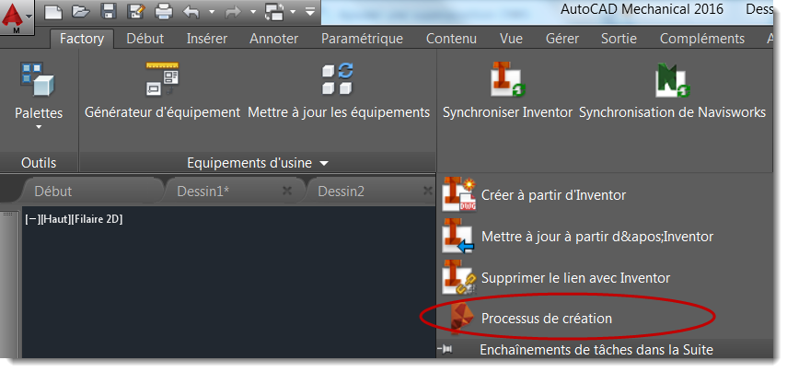The image size is (787, 372).
Task: Expand the Equipements d'usine panel arrow
Action: tap(324, 163)
